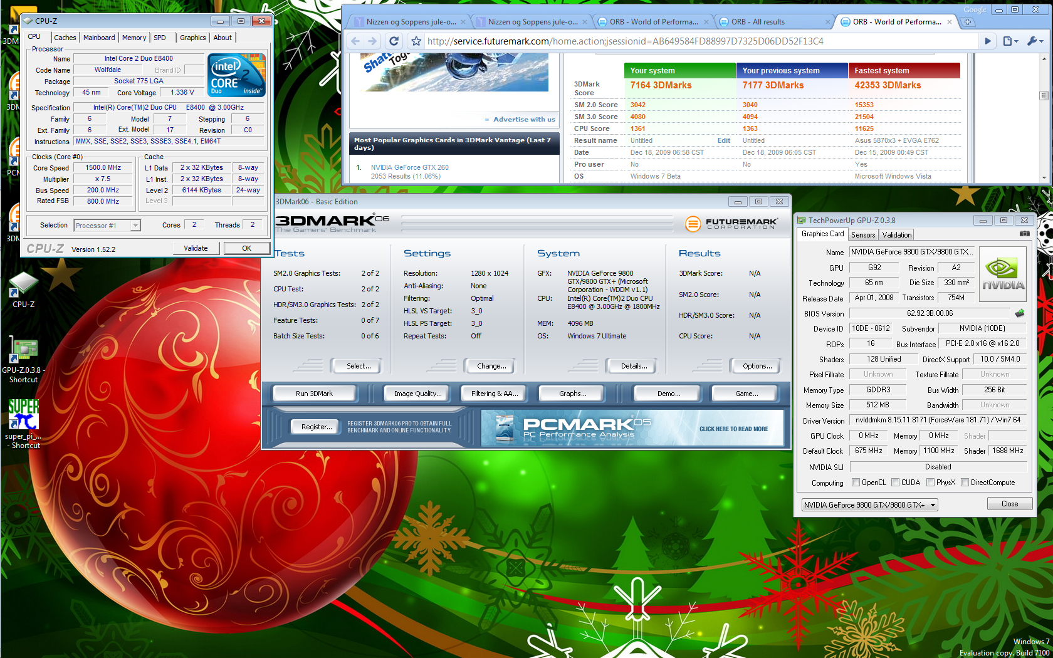
Task: Click Select under Tests
Action: coord(358,366)
